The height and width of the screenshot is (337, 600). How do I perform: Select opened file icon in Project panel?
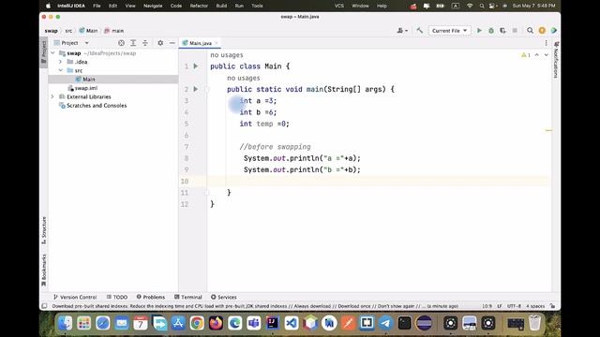click(x=121, y=43)
